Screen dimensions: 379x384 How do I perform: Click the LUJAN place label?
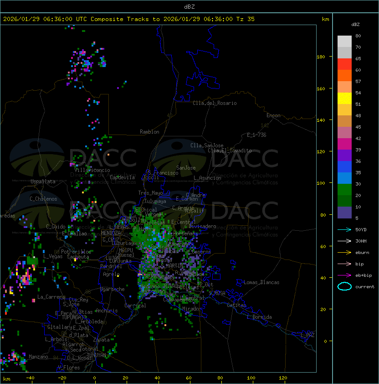click(x=113, y=258)
